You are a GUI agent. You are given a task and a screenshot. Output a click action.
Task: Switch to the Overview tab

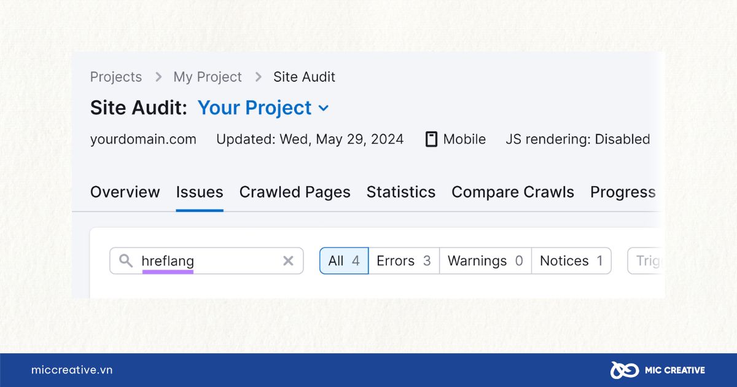[x=125, y=192]
